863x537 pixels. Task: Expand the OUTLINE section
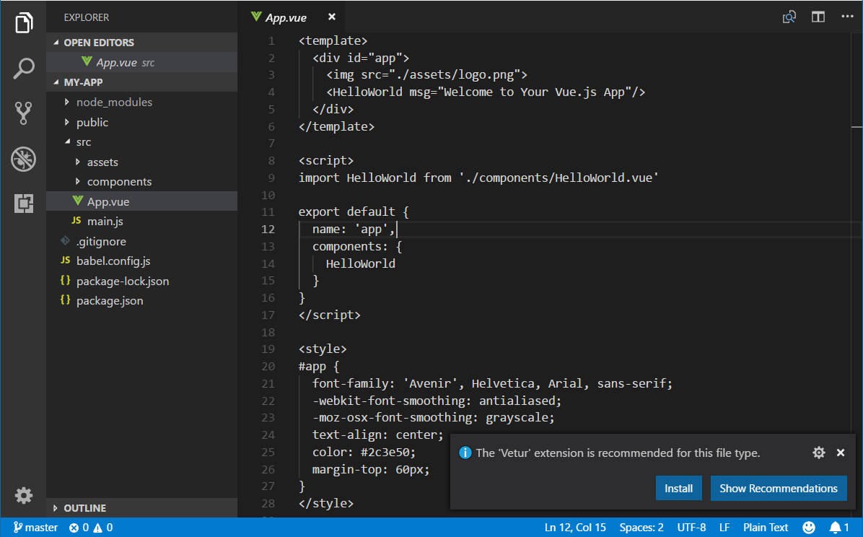pyautogui.click(x=84, y=508)
